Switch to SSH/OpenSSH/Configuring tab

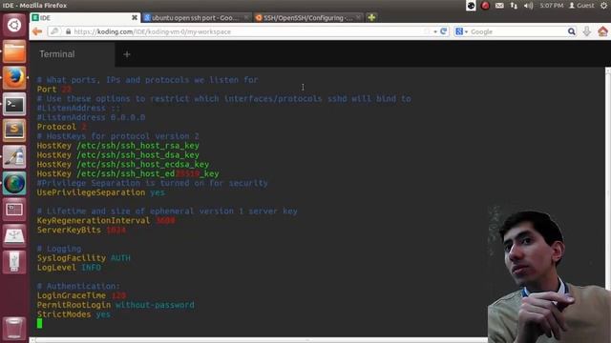[x=307, y=17]
